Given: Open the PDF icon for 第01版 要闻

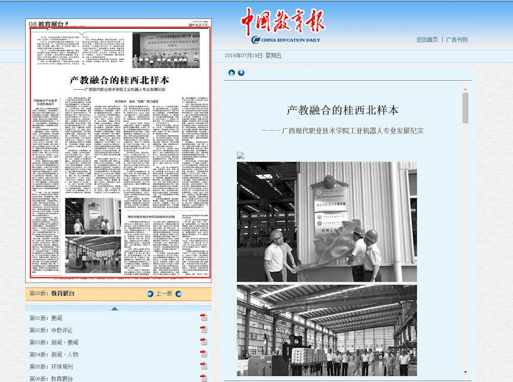Looking at the screenshot, I should click(204, 318).
